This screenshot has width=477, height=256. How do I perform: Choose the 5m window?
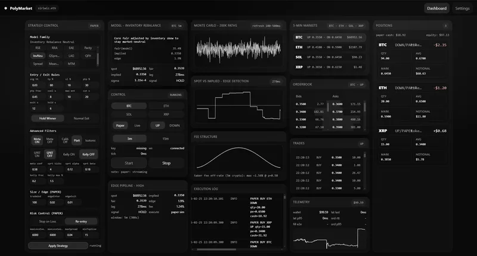click(129, 138)
